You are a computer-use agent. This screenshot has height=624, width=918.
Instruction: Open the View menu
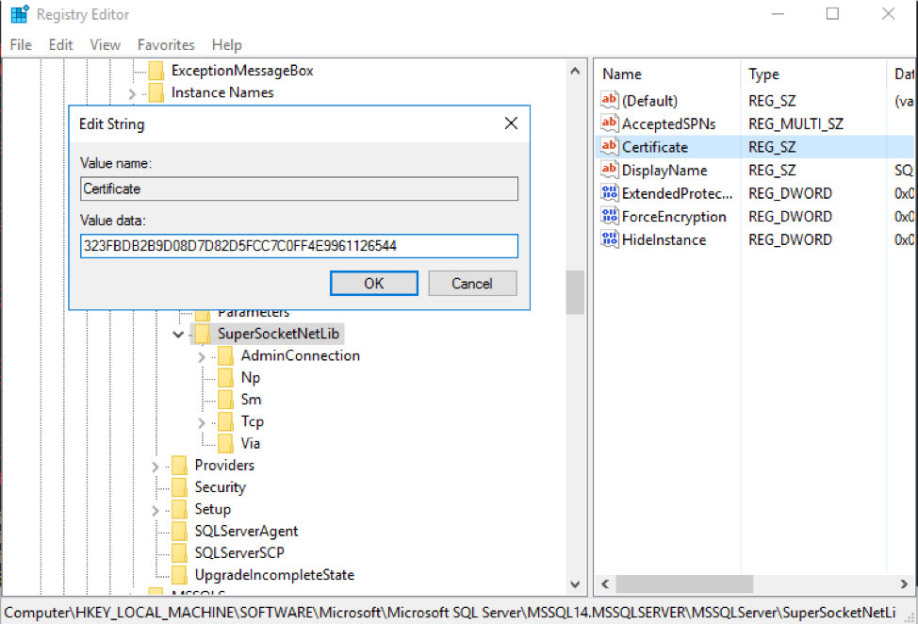tap(105, 44)
